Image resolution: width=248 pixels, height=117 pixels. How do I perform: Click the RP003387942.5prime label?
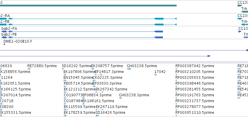195,66
